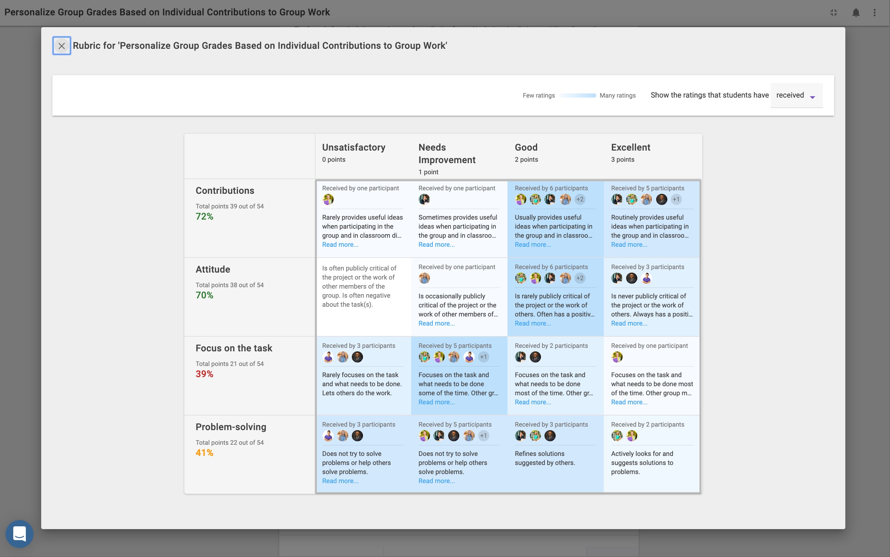Read more of Contributions Good description
This screenshot has width=890, height=557.
pyautogui.click(x=533, y=245)
